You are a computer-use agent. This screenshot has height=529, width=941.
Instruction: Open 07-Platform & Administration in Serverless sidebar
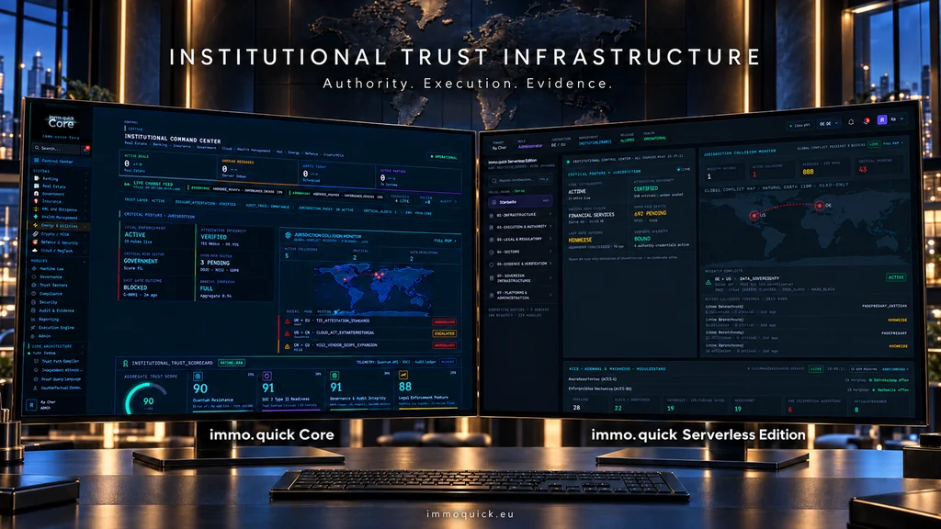pos(520,295)
